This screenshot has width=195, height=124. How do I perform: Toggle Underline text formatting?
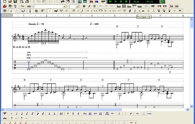tap(94, 6)
